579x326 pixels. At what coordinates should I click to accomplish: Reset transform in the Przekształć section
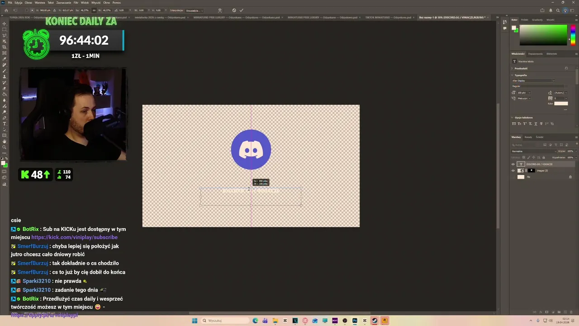(x=566, y=68)
